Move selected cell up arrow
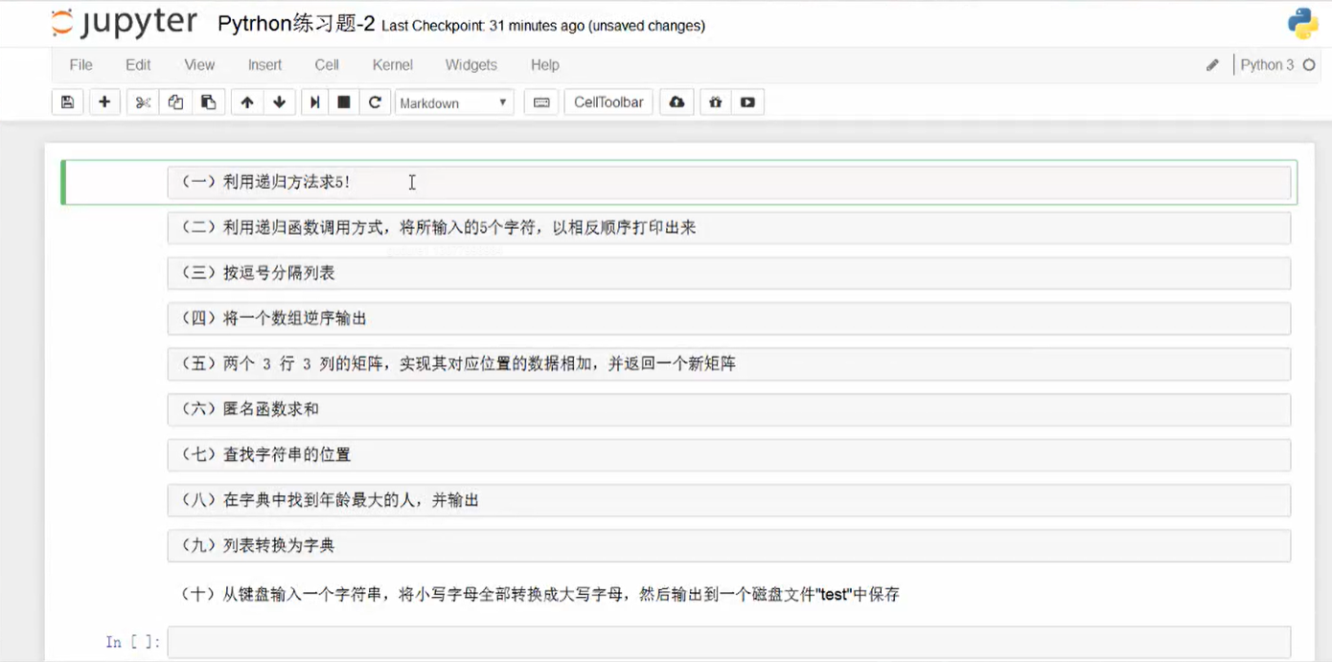Screen dimensions: 1332x662 pyautogui.click(x=247, y=103)
